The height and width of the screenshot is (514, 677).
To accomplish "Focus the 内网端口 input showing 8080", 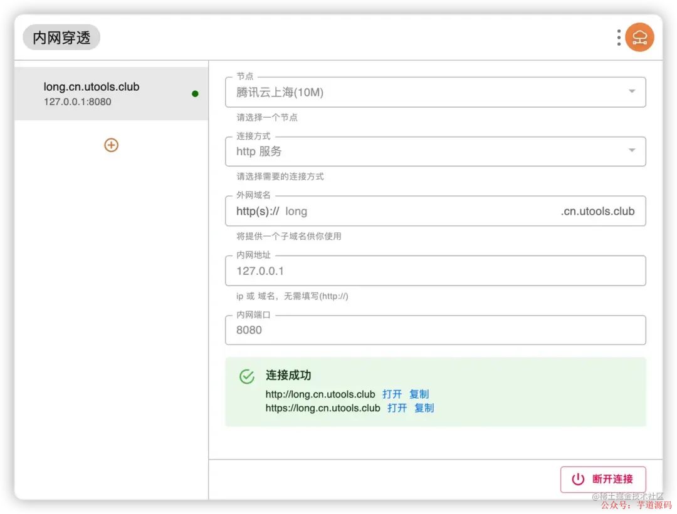I will pos(435,330).
